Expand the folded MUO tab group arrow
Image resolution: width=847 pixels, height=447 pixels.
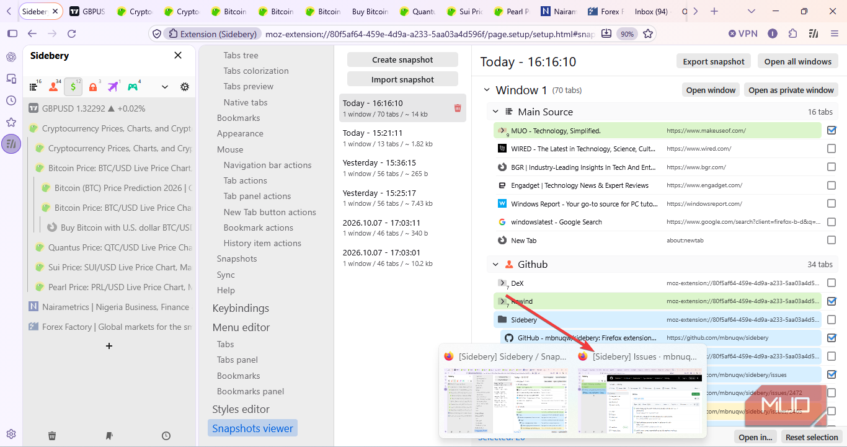tap(502, 130)
